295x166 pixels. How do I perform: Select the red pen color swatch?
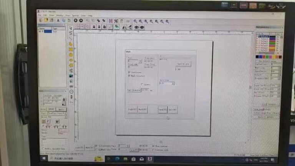click(264, 57)
